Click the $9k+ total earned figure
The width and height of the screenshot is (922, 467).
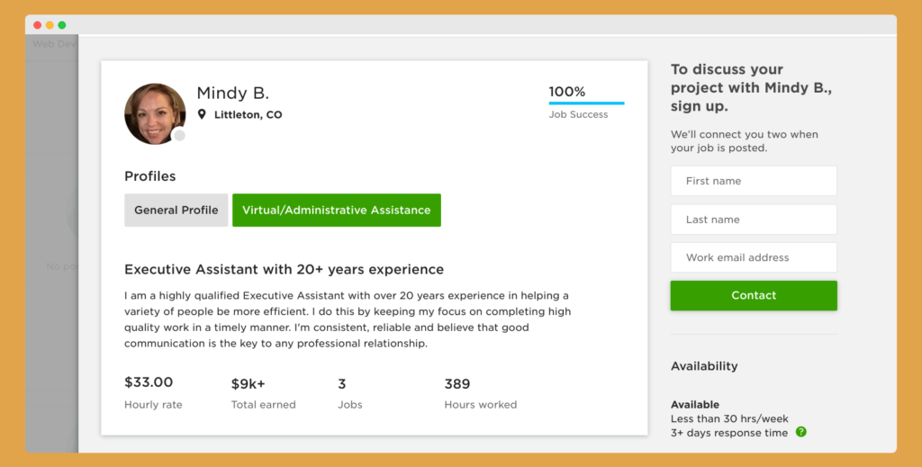(x=249, y=384)
